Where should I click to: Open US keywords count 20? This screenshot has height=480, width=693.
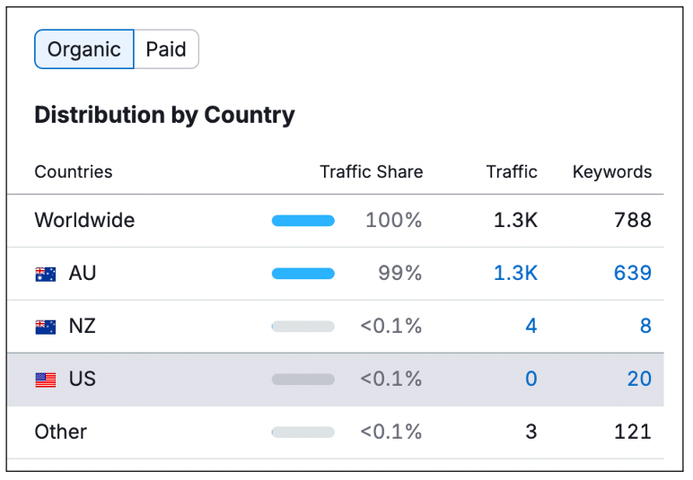(x=638, y=379)
